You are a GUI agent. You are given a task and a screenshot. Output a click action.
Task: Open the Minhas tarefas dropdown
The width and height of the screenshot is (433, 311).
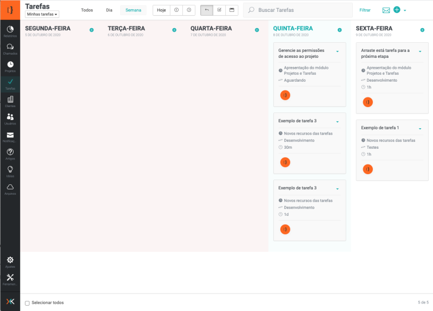coord(42,14)
